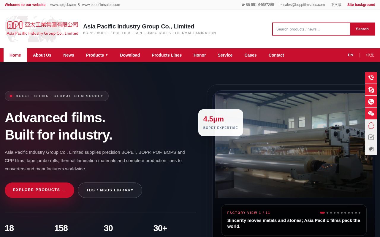Open the TDS / MSDS Library button
Image resolution: width=380 pixels, height=237 pixels.
tap(110, 190)
